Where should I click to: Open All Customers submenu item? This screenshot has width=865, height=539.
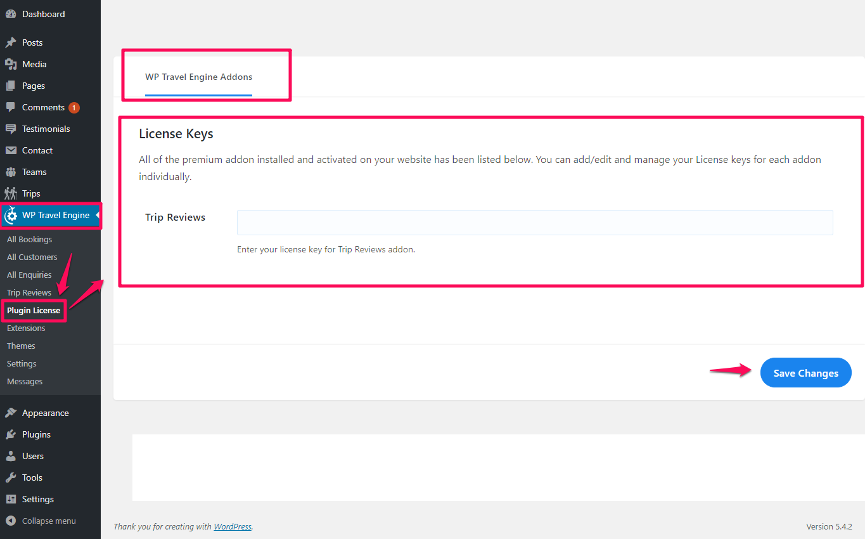coord(32,257)
